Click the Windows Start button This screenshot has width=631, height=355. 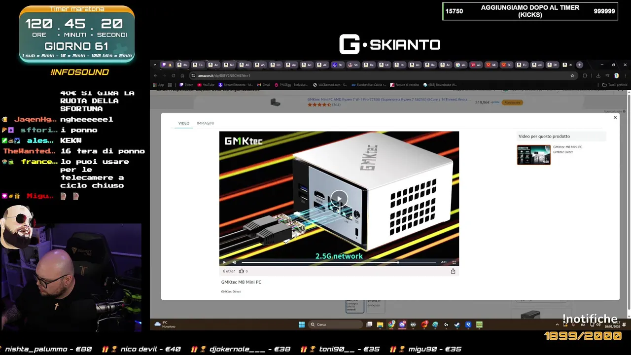(302, 324)
